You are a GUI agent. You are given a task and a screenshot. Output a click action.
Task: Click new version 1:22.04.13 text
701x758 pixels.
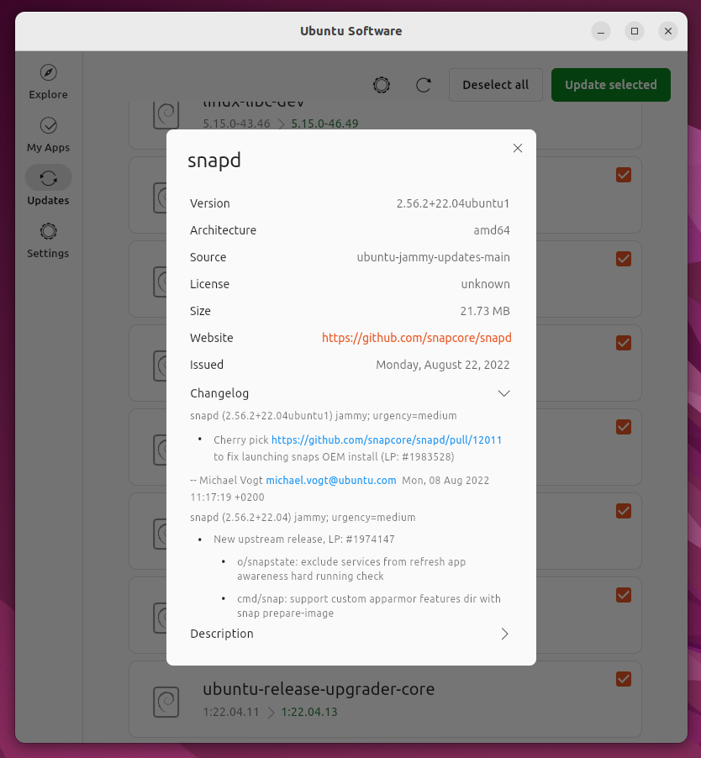(x=309, y=712)
